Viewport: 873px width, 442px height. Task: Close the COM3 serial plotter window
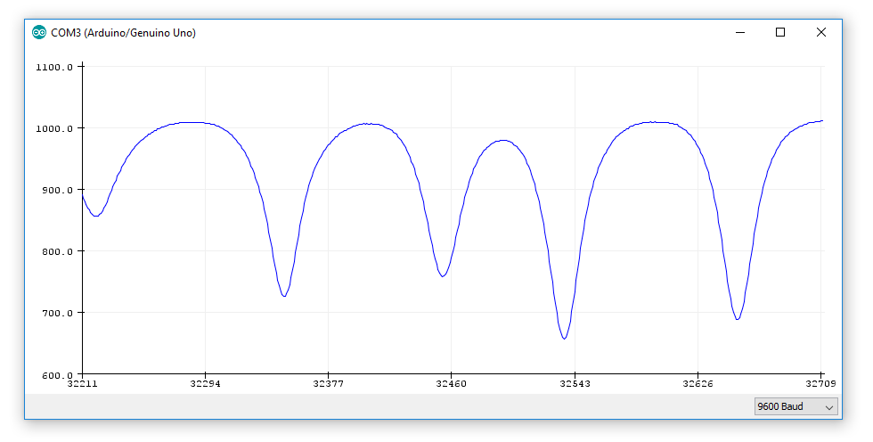tap(820, 32)
